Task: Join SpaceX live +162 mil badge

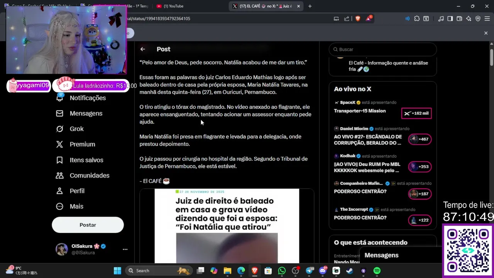Action: coord(416,114)
